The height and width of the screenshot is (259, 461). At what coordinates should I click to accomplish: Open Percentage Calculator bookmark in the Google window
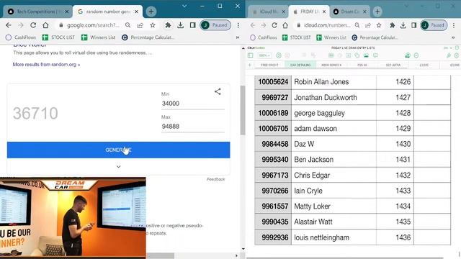click(x=148, y=37)
